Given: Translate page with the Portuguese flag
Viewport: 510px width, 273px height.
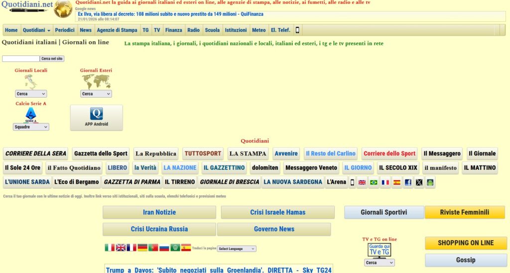Looking at the screenshot, I should pyautogui.click(x=153, y=248).
